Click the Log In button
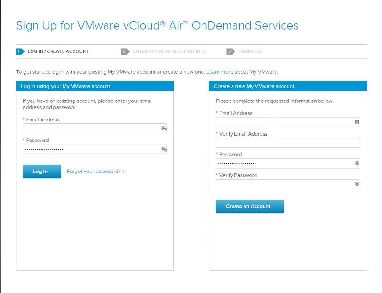382x293 pixels. (x=42, y=172)
